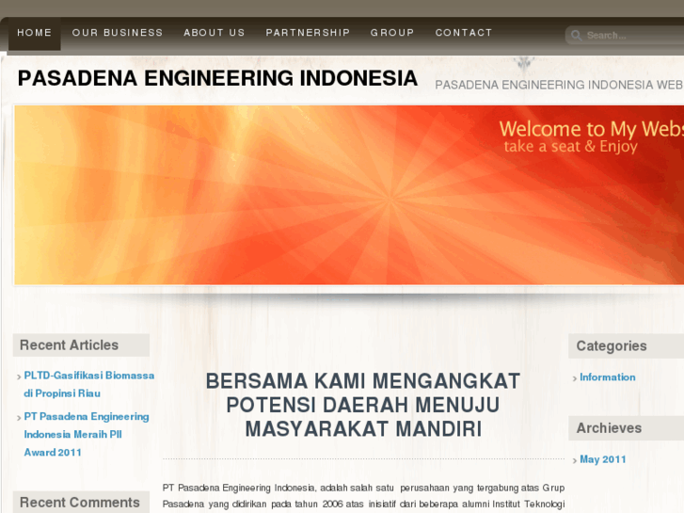Click the arrow bullet beside May 2011
684x513 pixels.
575,460
